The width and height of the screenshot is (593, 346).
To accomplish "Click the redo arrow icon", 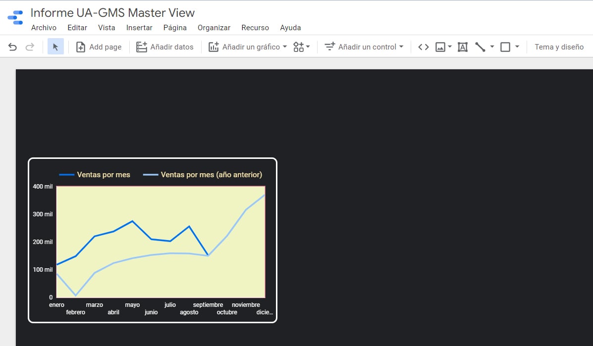I will tap(30, 47).
